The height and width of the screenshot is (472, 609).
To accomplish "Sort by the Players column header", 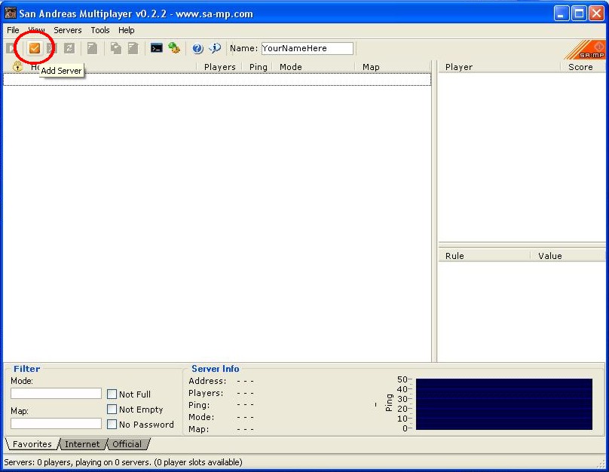I will click(219, 67).
